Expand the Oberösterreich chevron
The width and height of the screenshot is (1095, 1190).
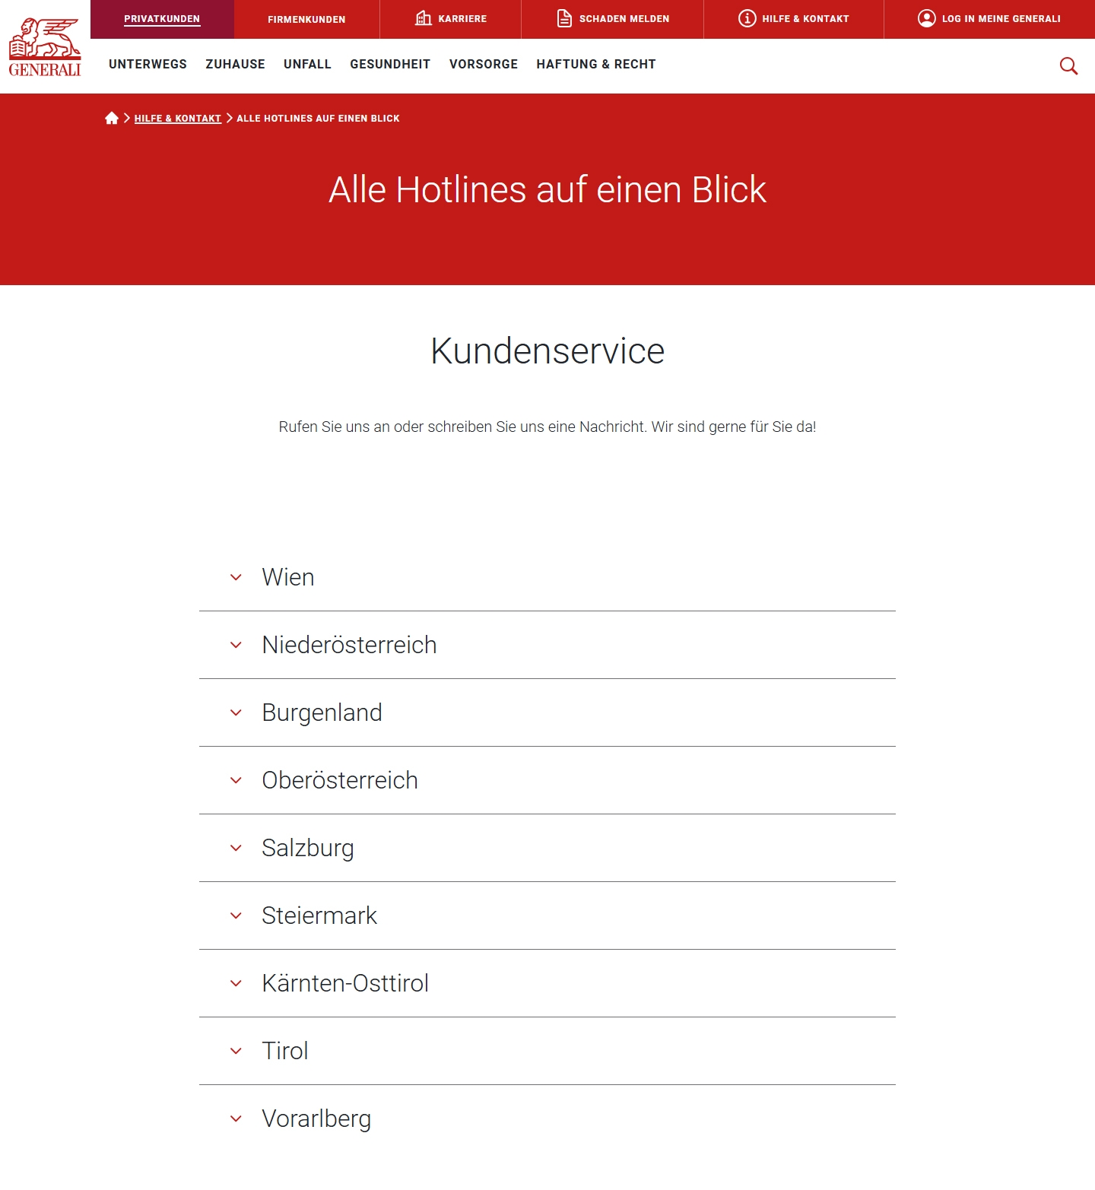pyautogui.click(x=236, y=780)
